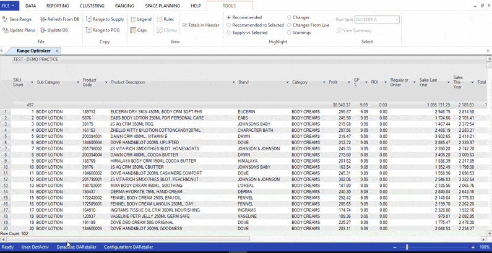This screenshot has width=492, height=253.
Task: Open the SKU Count column filter
Action: click(32, 82)
